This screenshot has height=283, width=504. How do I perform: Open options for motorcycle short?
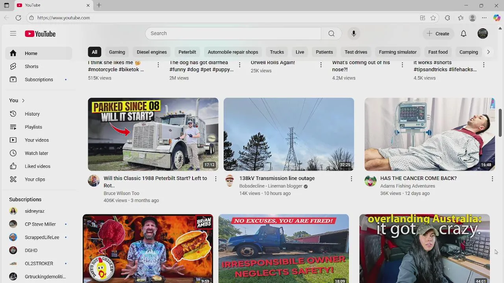[x=158, y=65]
